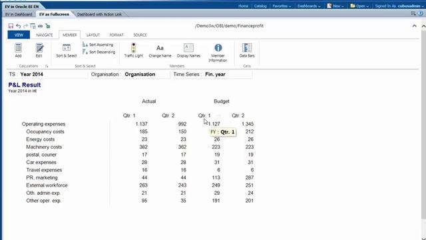Click the save icon in quick toolbar

pyautogui.click(x=11, y=26)
